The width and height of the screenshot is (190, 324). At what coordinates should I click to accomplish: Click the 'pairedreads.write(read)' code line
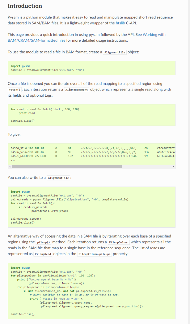click(x=50, y=211)
